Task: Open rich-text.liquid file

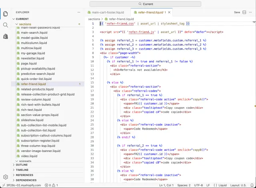Action: pos(31,110)
